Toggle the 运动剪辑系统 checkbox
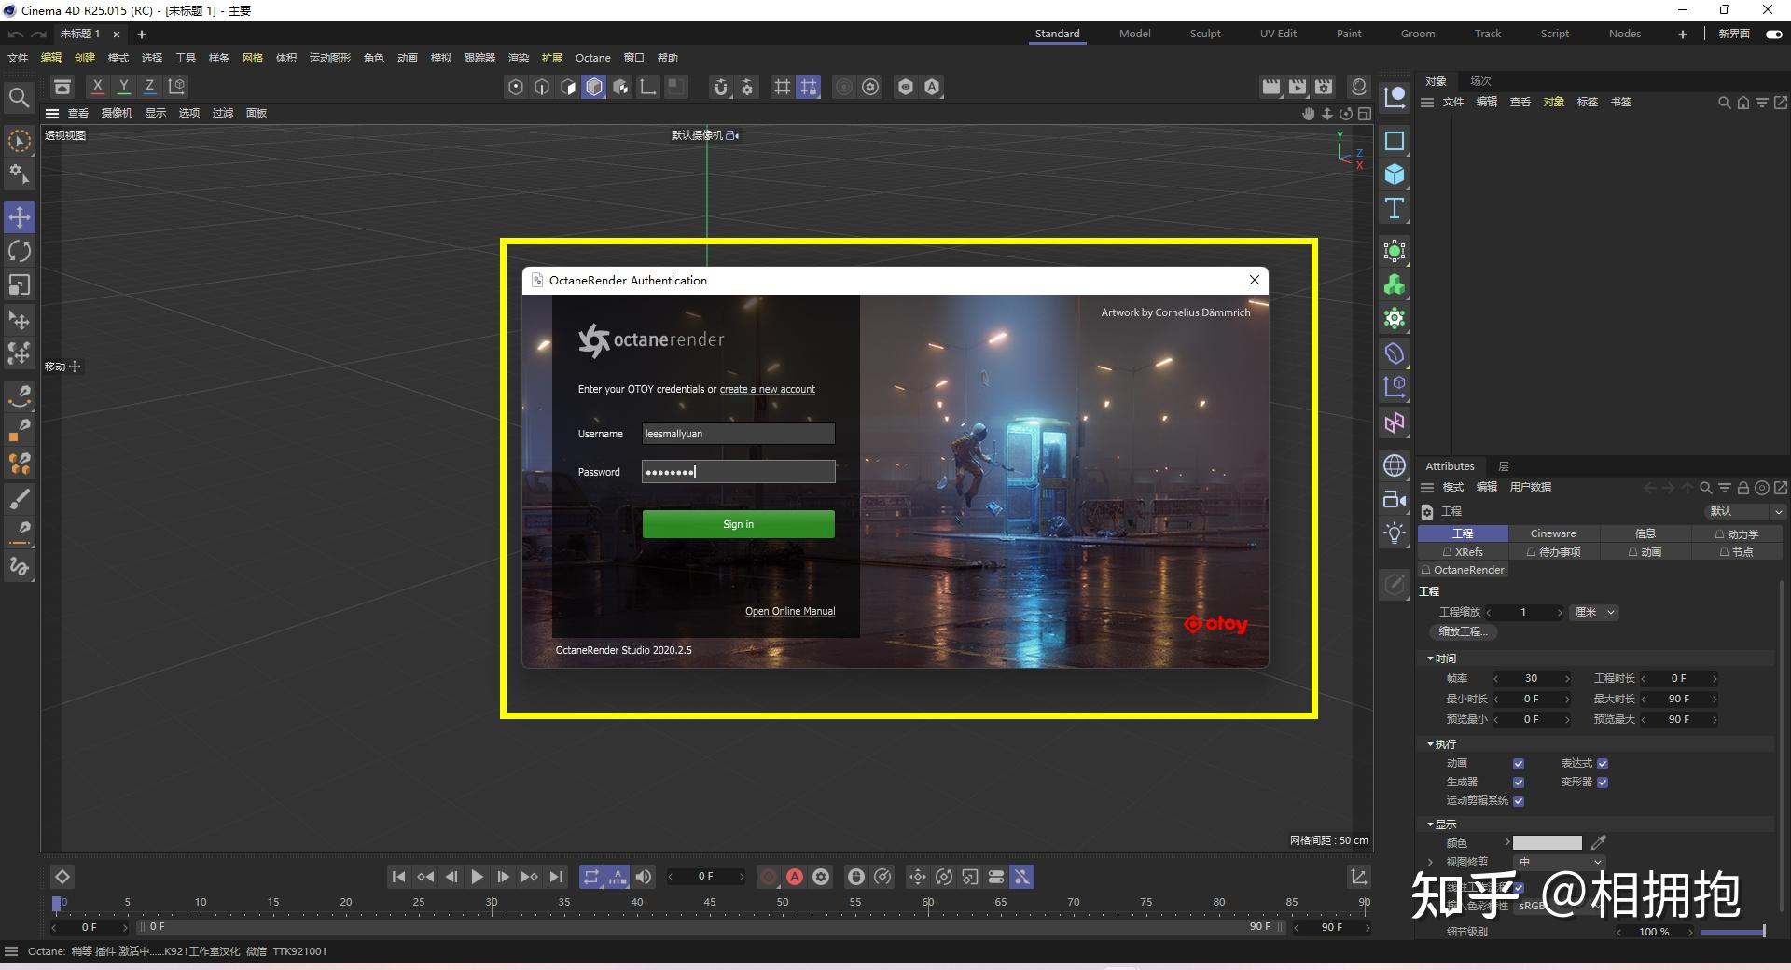1791x970 pixels. pos(1519,800)
